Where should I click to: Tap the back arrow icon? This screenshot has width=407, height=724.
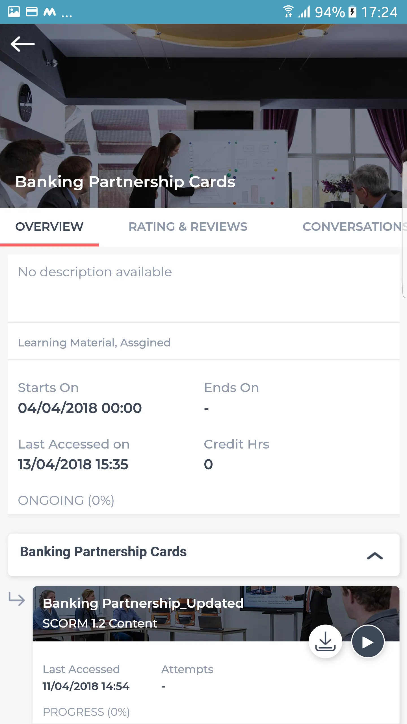coord(23,44)
